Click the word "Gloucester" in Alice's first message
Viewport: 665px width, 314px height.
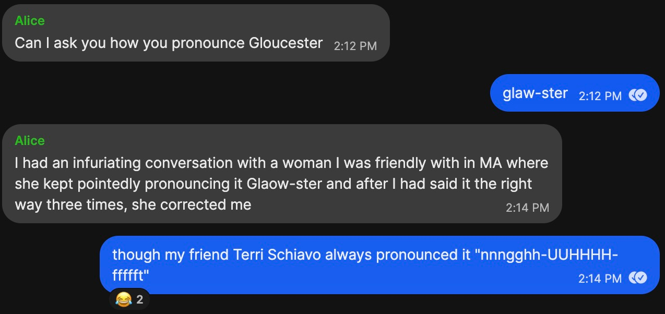coord(286,43)
